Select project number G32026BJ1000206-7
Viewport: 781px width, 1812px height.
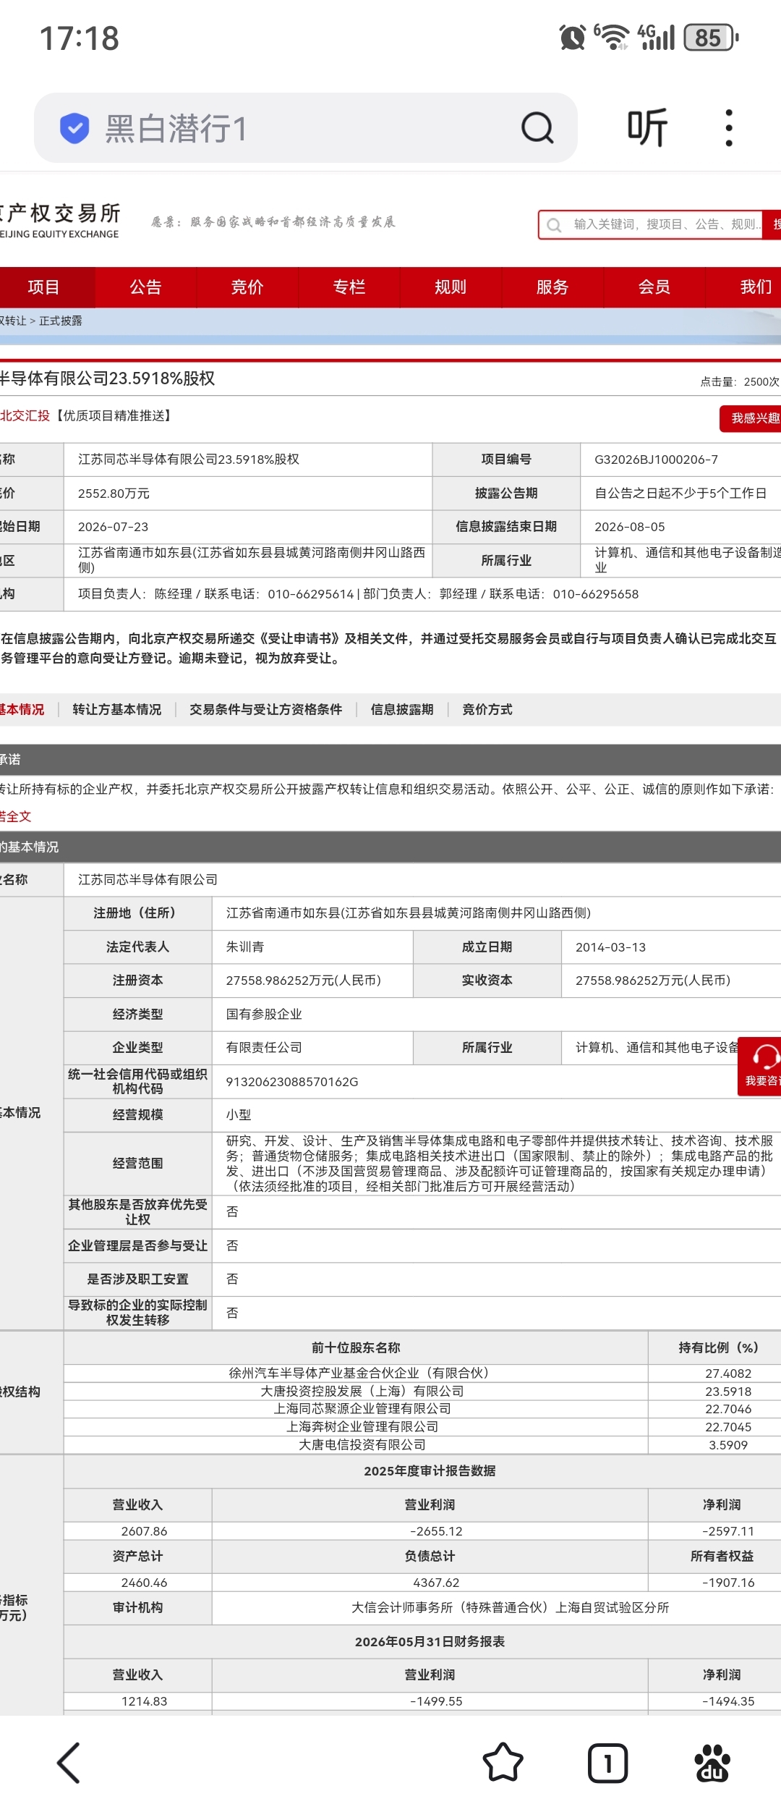[656, 460]
